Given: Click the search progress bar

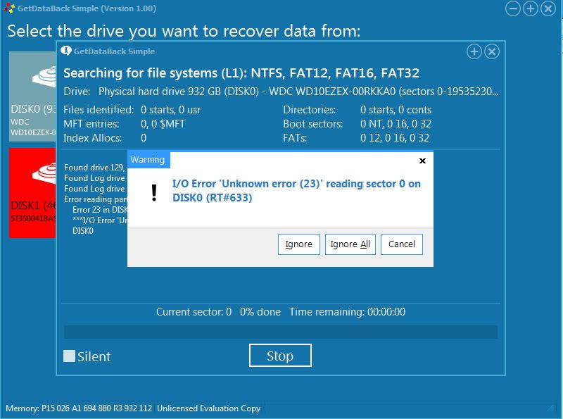Looking at the screenshot, I should (280, 332).
